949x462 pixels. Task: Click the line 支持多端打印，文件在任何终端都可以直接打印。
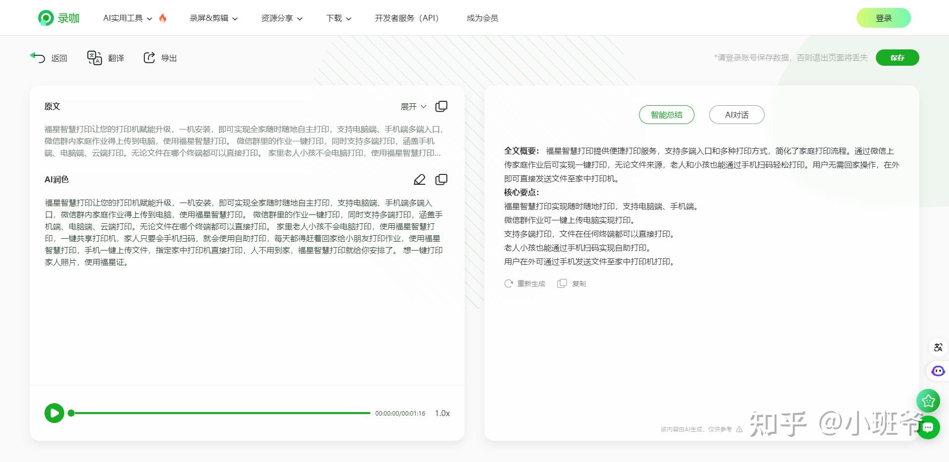tap(590, 234)
